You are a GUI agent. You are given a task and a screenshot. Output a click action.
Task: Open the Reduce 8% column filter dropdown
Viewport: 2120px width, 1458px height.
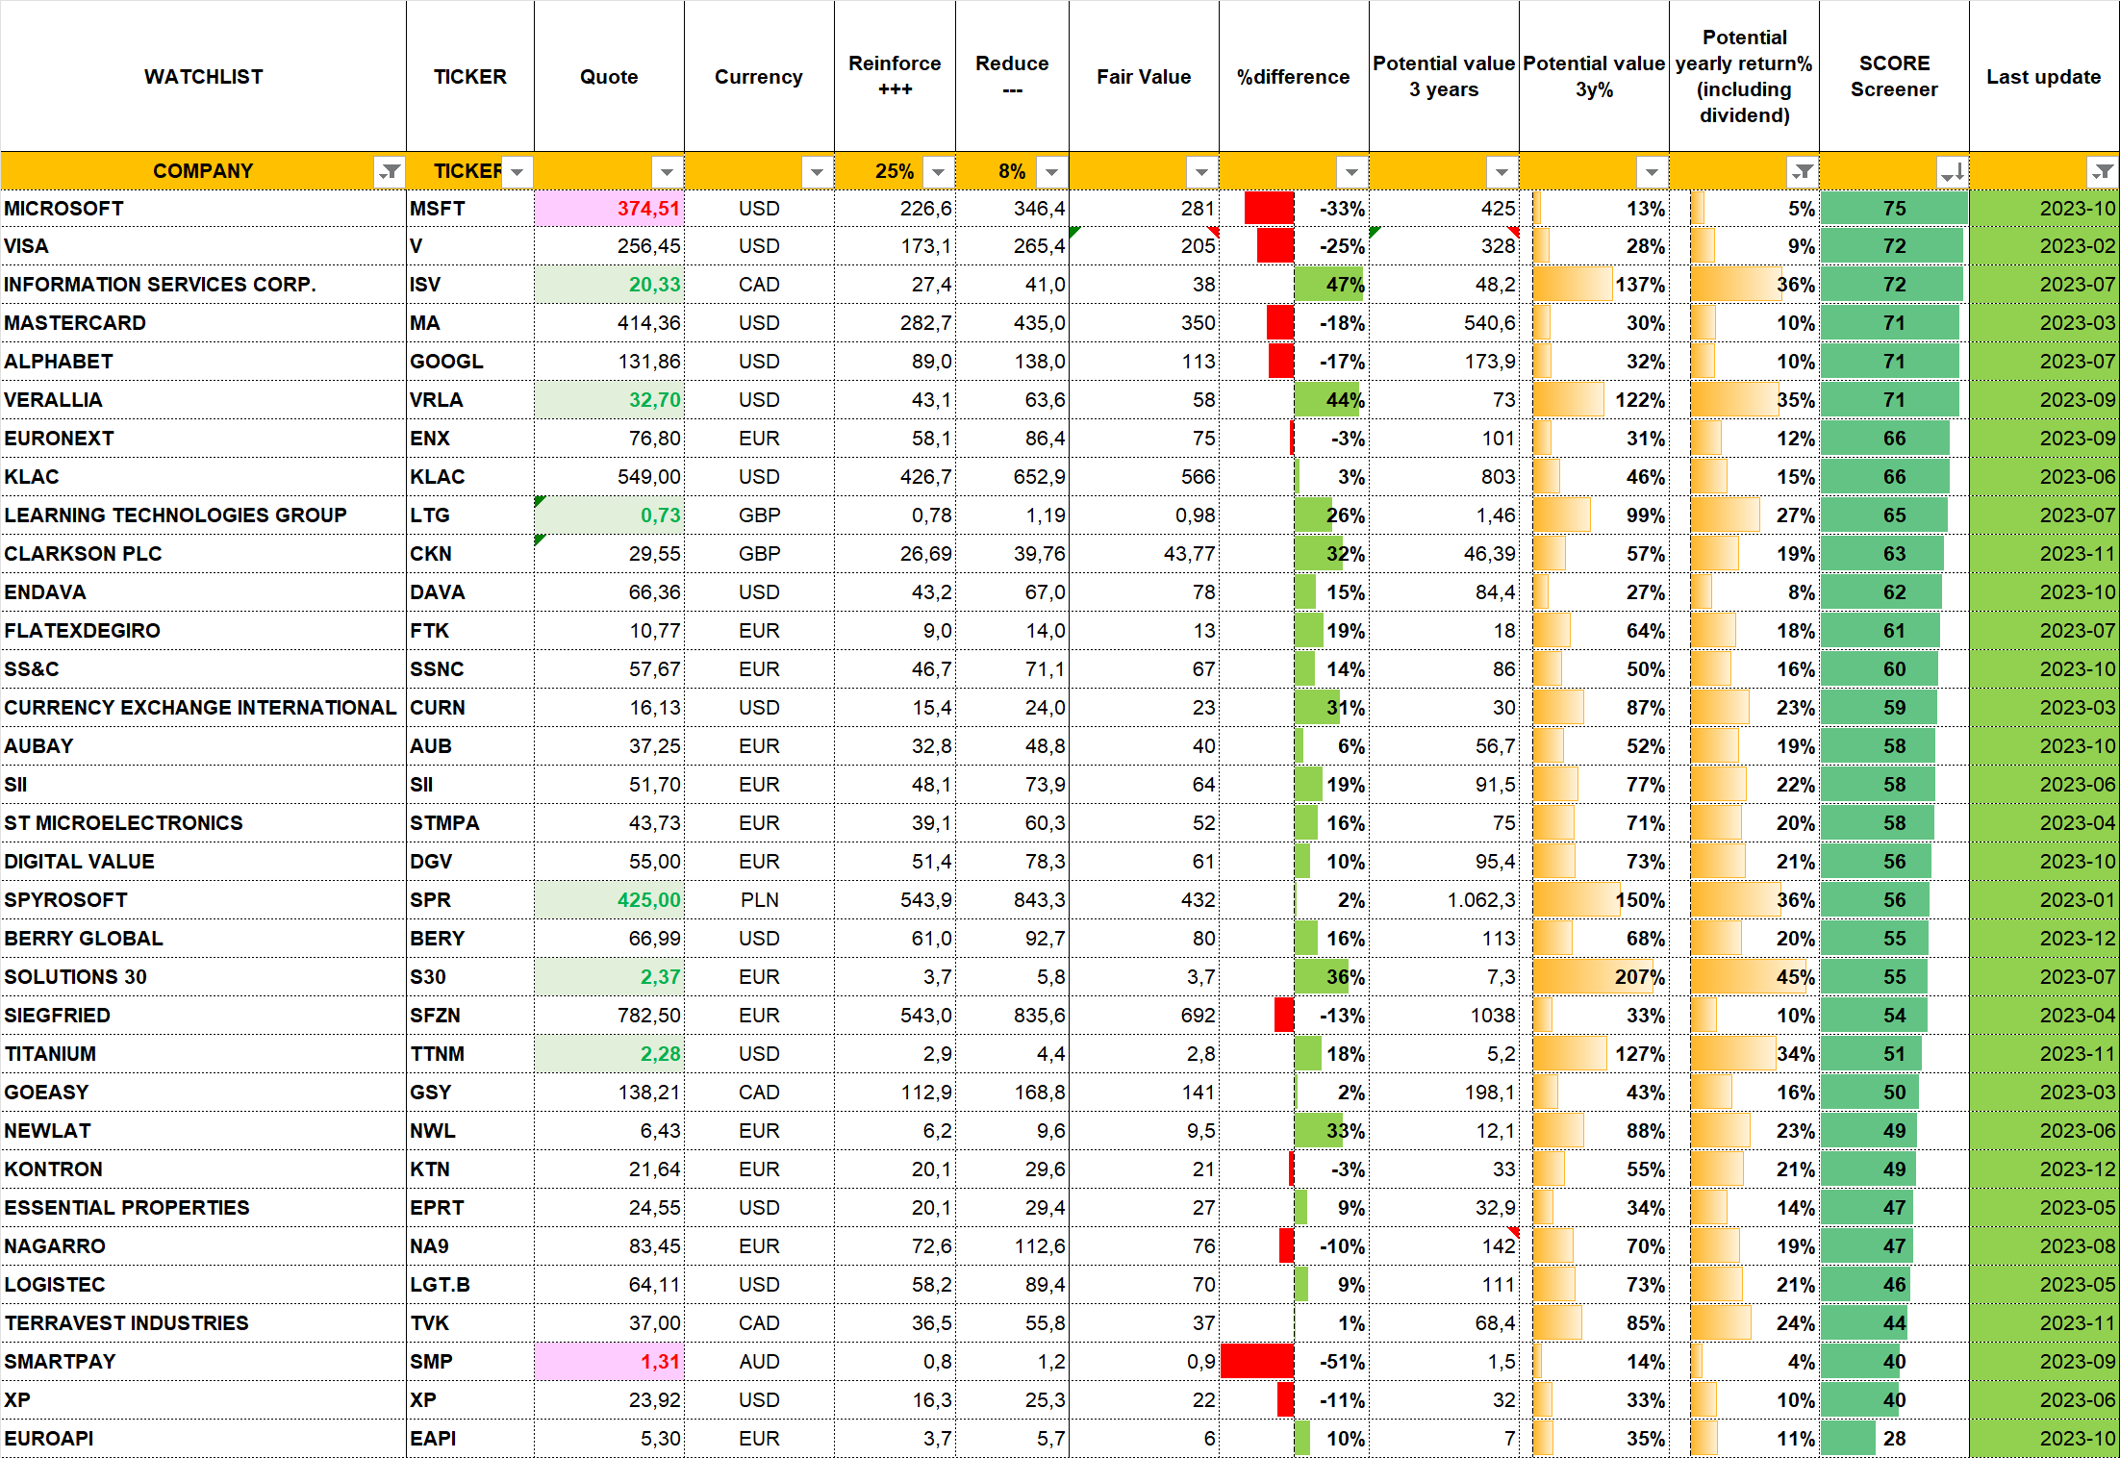(1051, 172)
